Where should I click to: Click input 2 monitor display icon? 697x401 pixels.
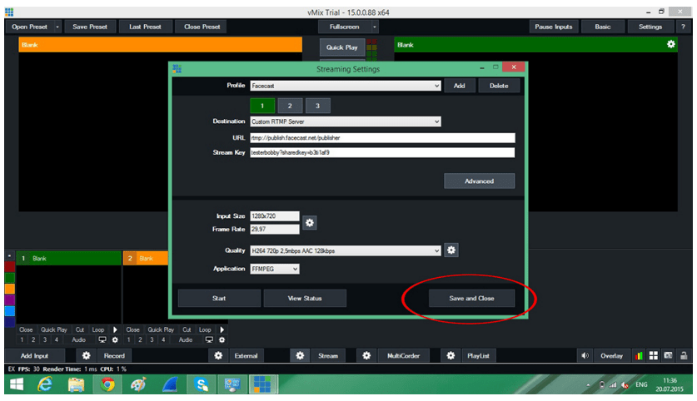click(209, 339)
